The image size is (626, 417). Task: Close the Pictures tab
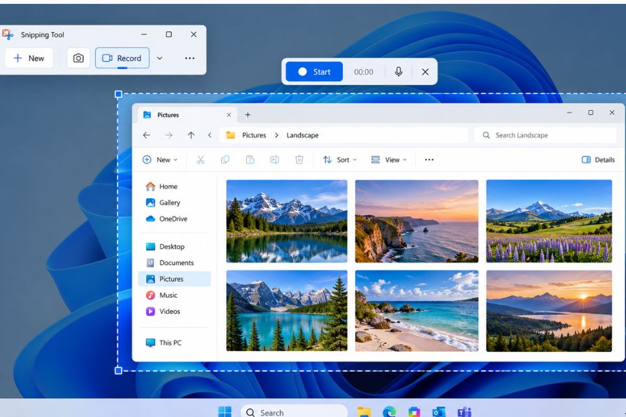[x=229, y=115]
